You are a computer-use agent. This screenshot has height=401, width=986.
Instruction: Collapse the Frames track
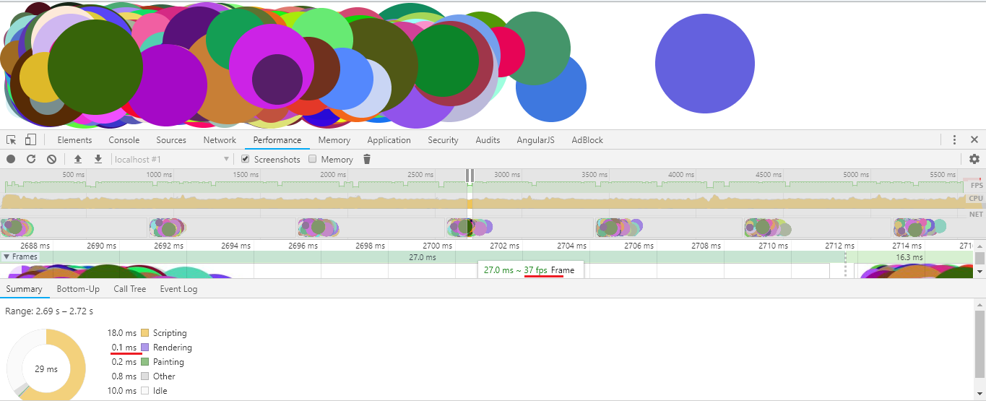(7, 256)
